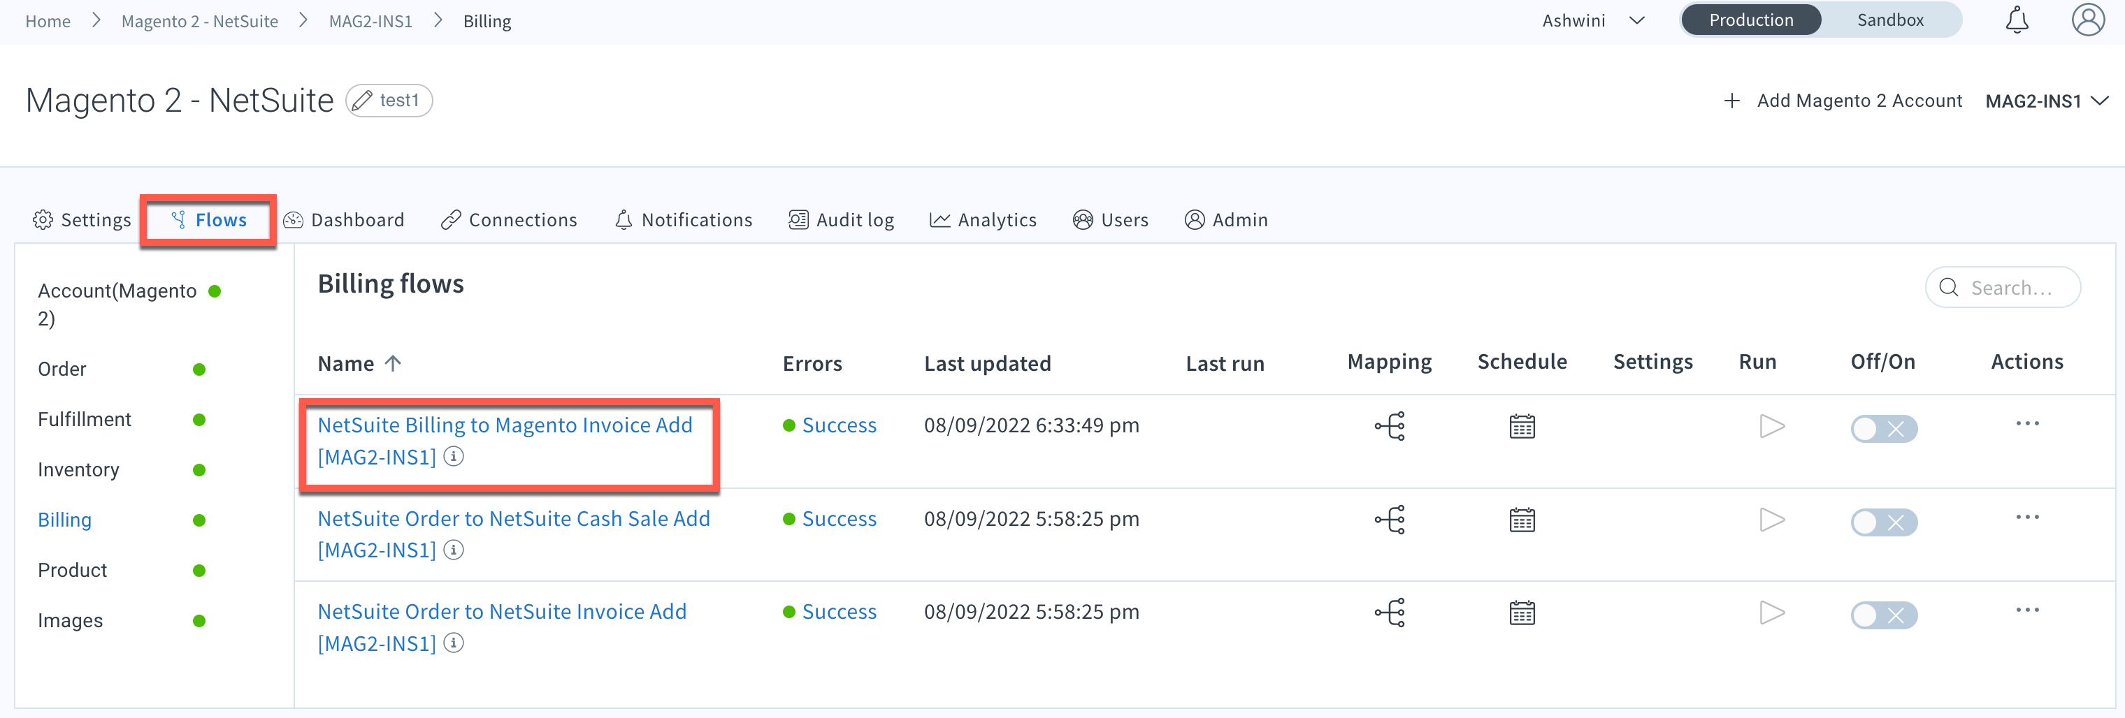Open mapping for NetSuite Order to NetSuite Cash Sale Add
Screen dimensions: 2125x718
click(x=1390, y=520)
